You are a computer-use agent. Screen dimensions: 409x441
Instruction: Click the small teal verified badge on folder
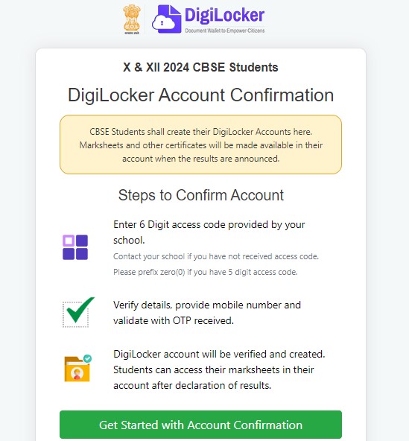click(87, 358)
